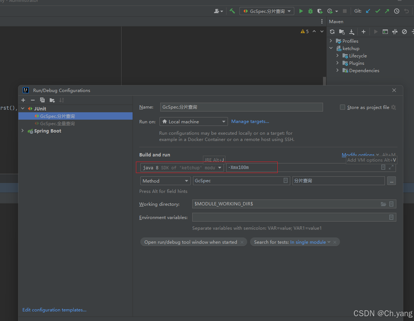Build project with the hammer icon

point(232,11)
